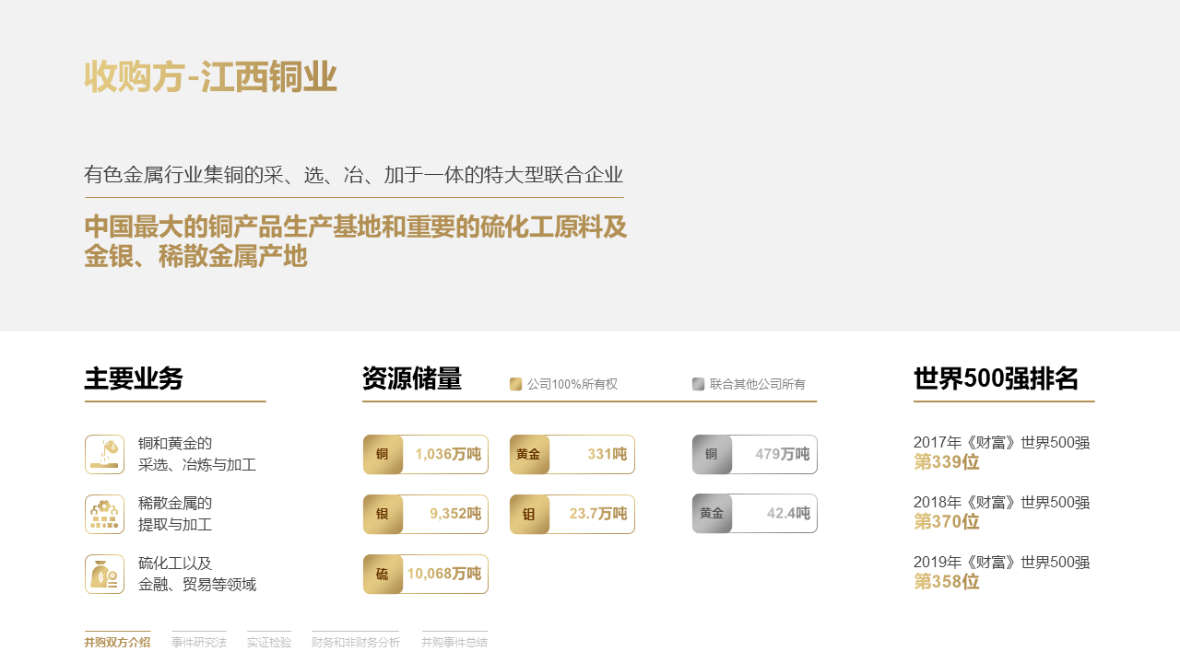The width and height of the screenshot is (1180, 663).
Task: Click the 世界500强排名 heading
Action: 996,378
